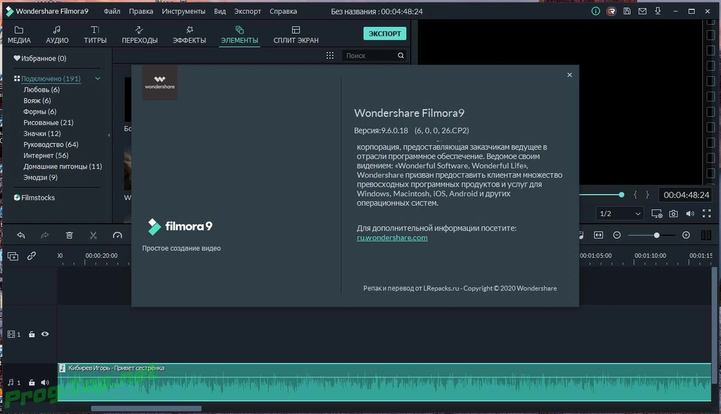
Task: Lock video track 1
Action: 32,334
